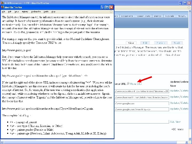Open the Tools menu in popup window
192x144 pixels.
(46, 12)
